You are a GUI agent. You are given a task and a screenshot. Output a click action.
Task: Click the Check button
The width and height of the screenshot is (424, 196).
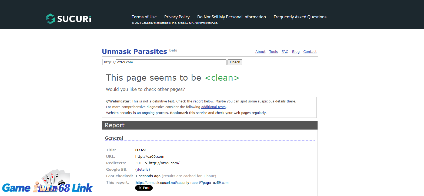pyautogui.click(x=235, y=62)
